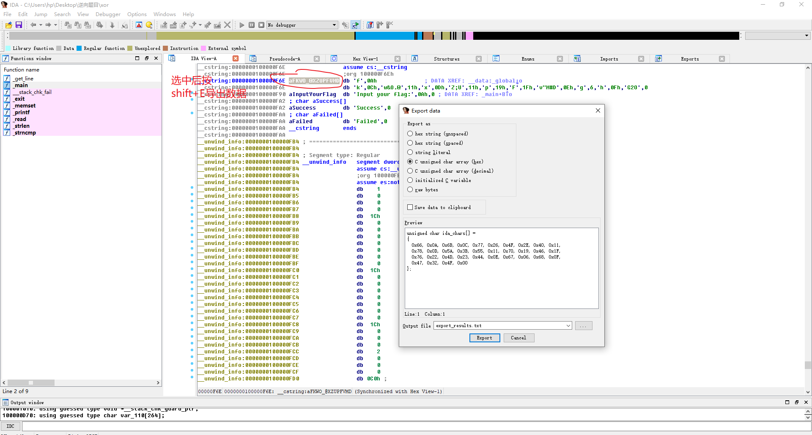Image resolution: width=812 pixels, height=435 pixels.
Task: Select the string literal export option
Action: pyautogui.click(x=410, y=152)
